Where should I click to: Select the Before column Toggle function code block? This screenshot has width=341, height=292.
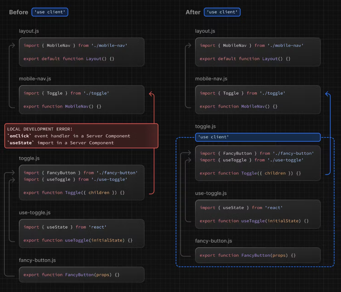click(82, 183)
